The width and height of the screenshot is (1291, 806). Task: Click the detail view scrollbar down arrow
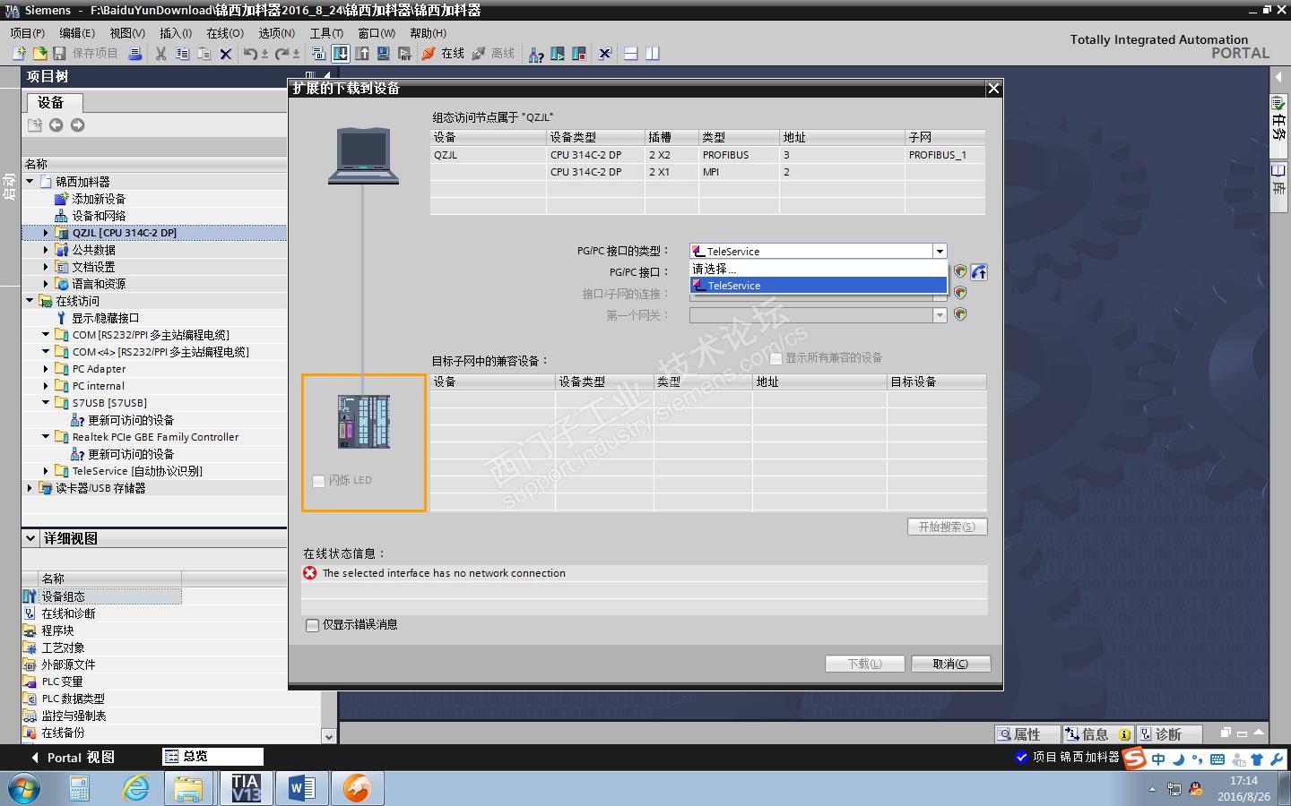click(329, 736)
